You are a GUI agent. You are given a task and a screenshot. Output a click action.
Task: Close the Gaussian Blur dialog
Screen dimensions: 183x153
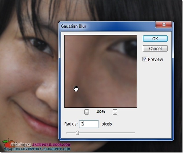coord(164,25)
